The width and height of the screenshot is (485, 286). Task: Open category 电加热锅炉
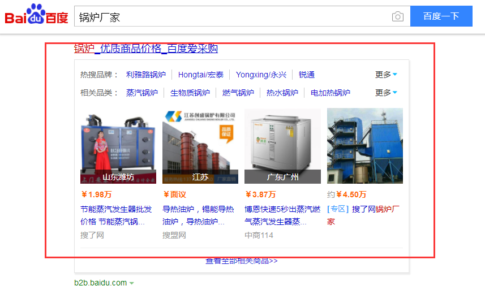pos(331,93)
